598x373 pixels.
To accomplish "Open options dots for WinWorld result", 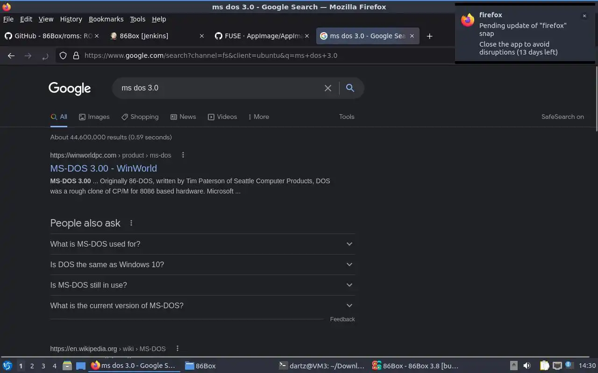I will [x=183, y=155].
